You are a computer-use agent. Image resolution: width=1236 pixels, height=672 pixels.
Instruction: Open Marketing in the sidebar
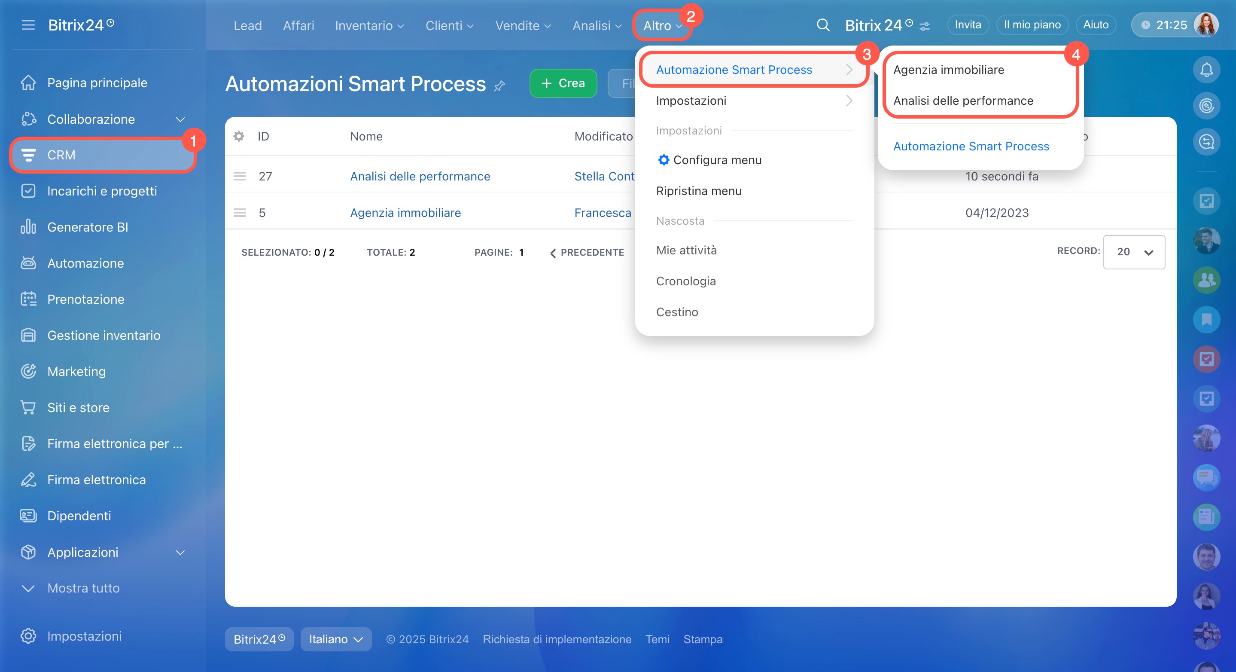click(76, 372)
